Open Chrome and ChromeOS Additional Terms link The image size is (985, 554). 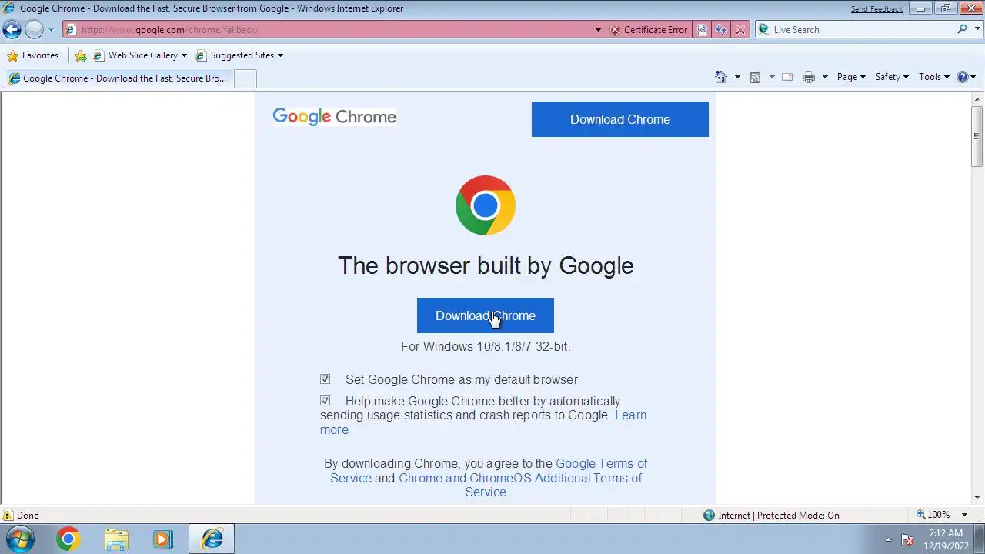(520, 478)
